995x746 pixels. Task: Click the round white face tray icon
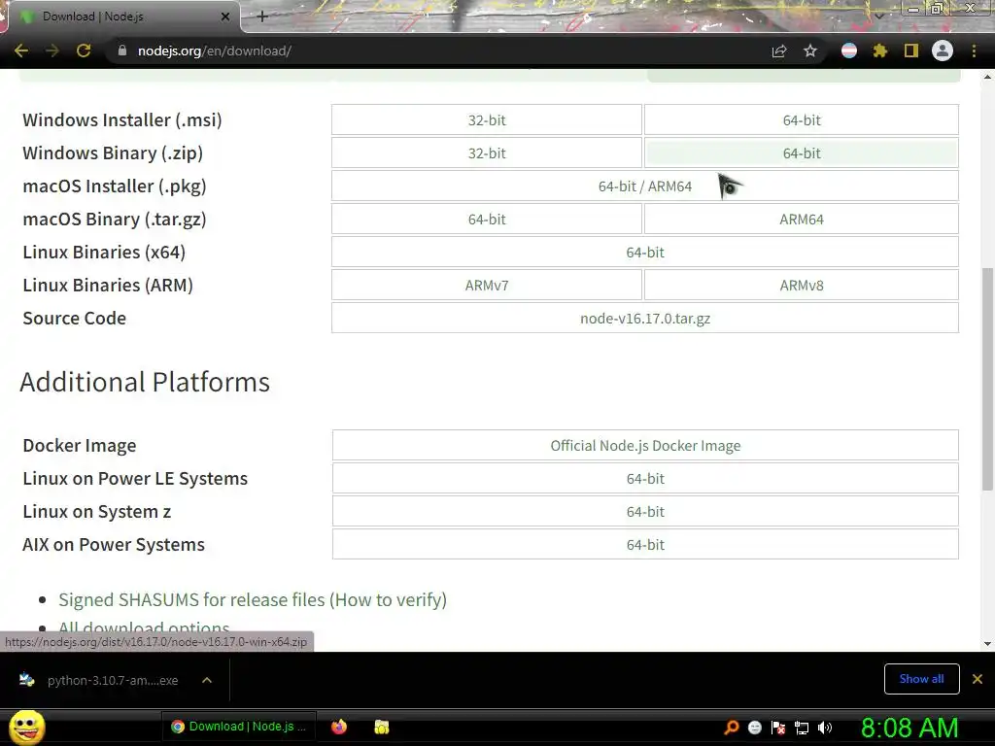[x=754, y=728]
